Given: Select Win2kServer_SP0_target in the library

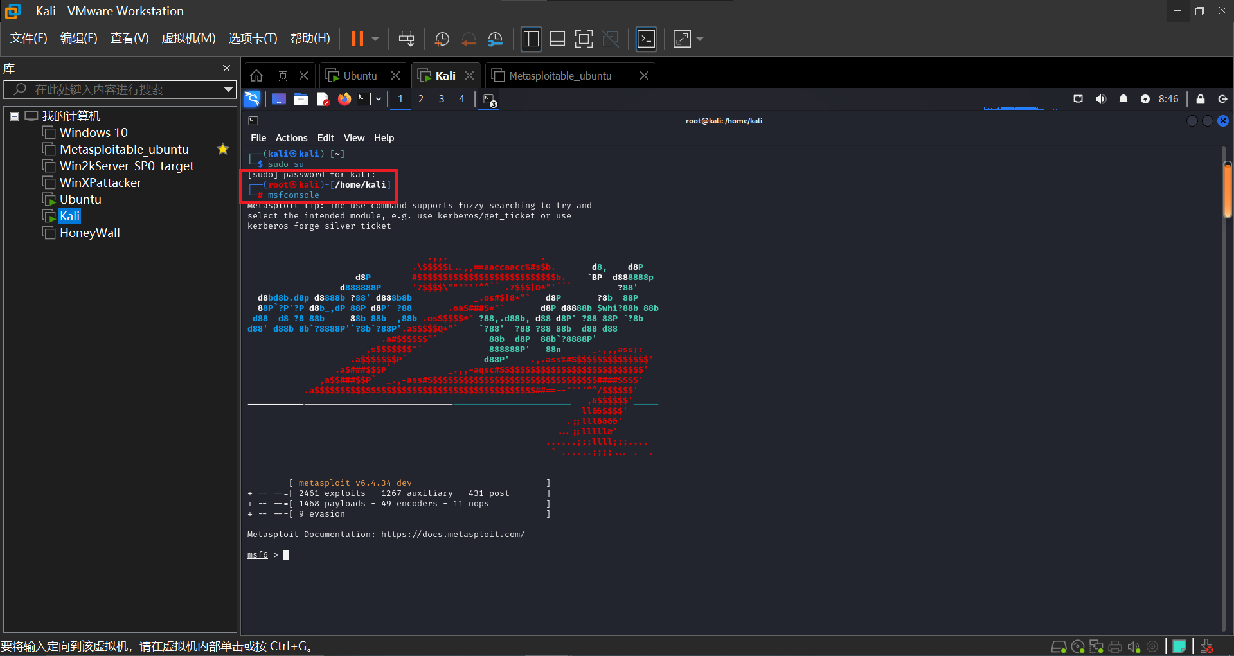Looking at the screenshot, I should click(x=127, y=166).
